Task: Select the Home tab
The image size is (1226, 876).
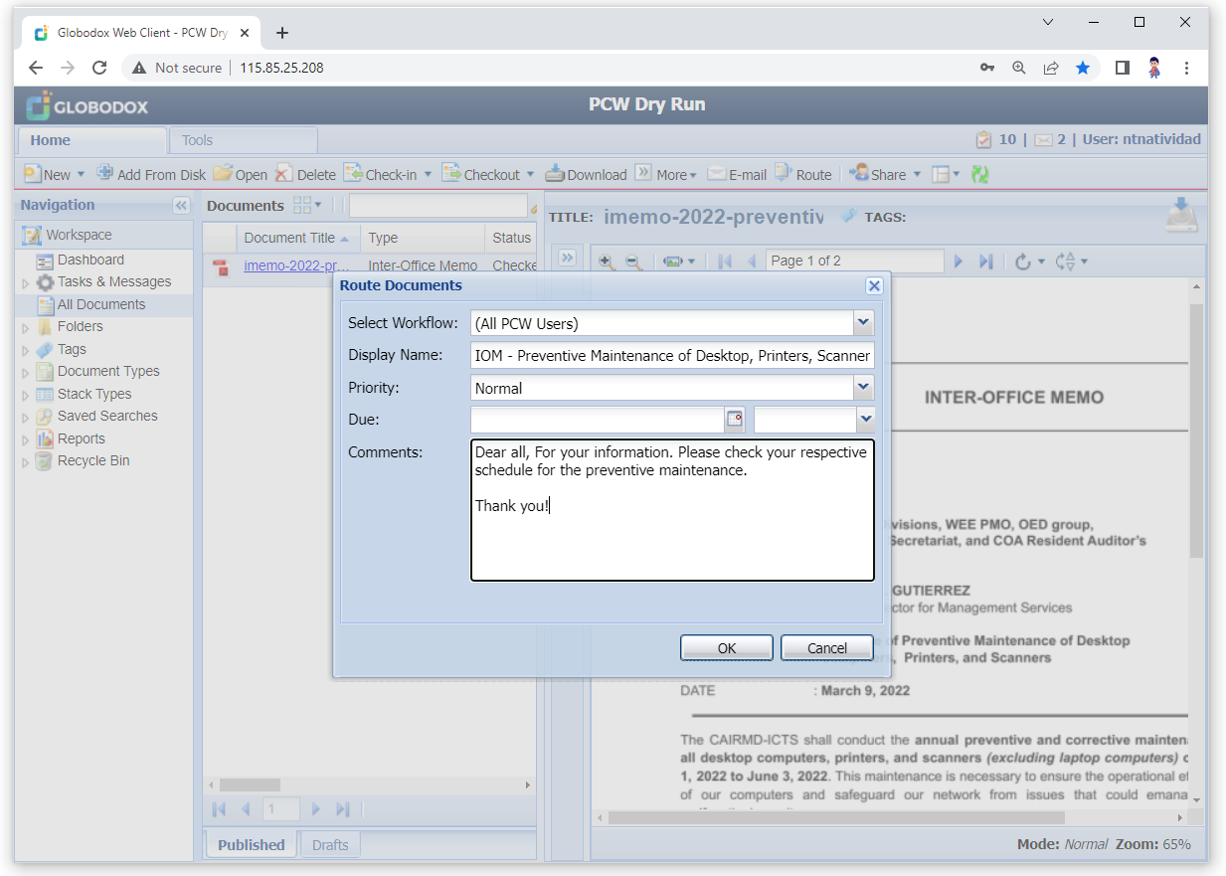Action: [x=91, y=140]
